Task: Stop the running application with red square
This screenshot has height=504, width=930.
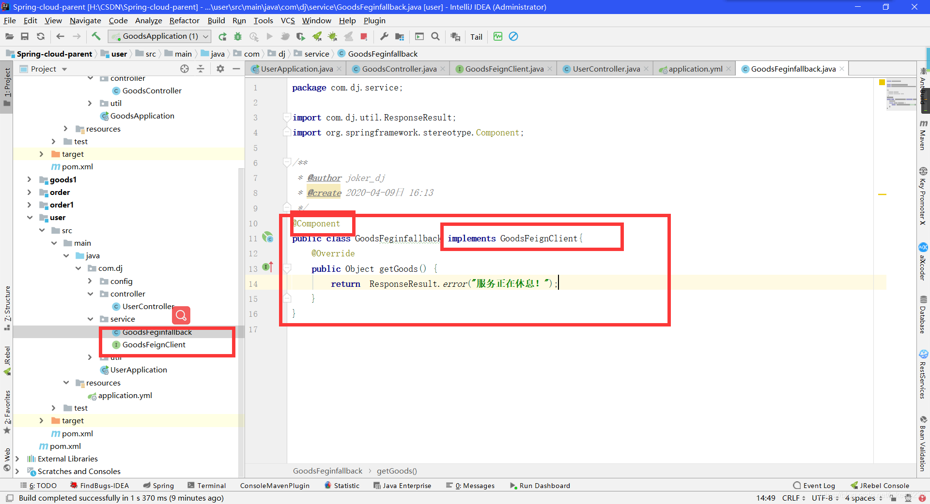Action: coord(364,36)
